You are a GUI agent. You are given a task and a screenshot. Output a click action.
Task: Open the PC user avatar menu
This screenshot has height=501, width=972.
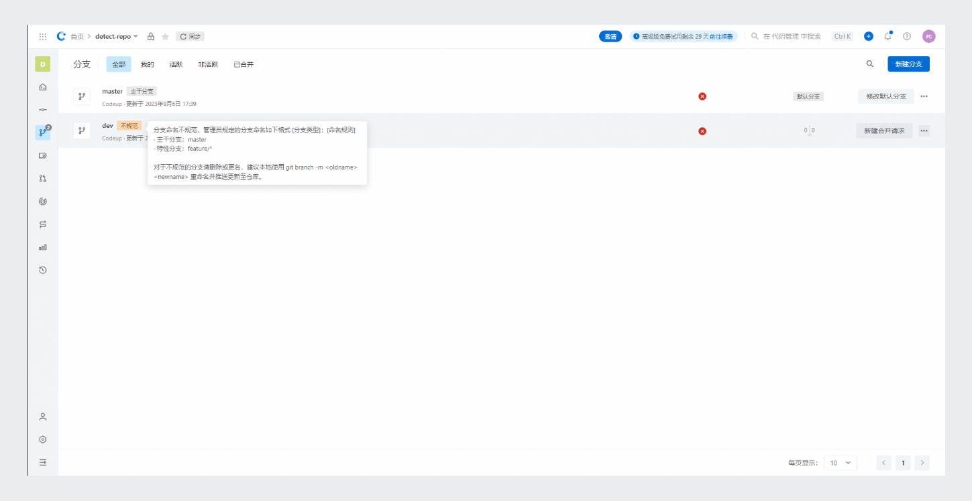point(928,36)
